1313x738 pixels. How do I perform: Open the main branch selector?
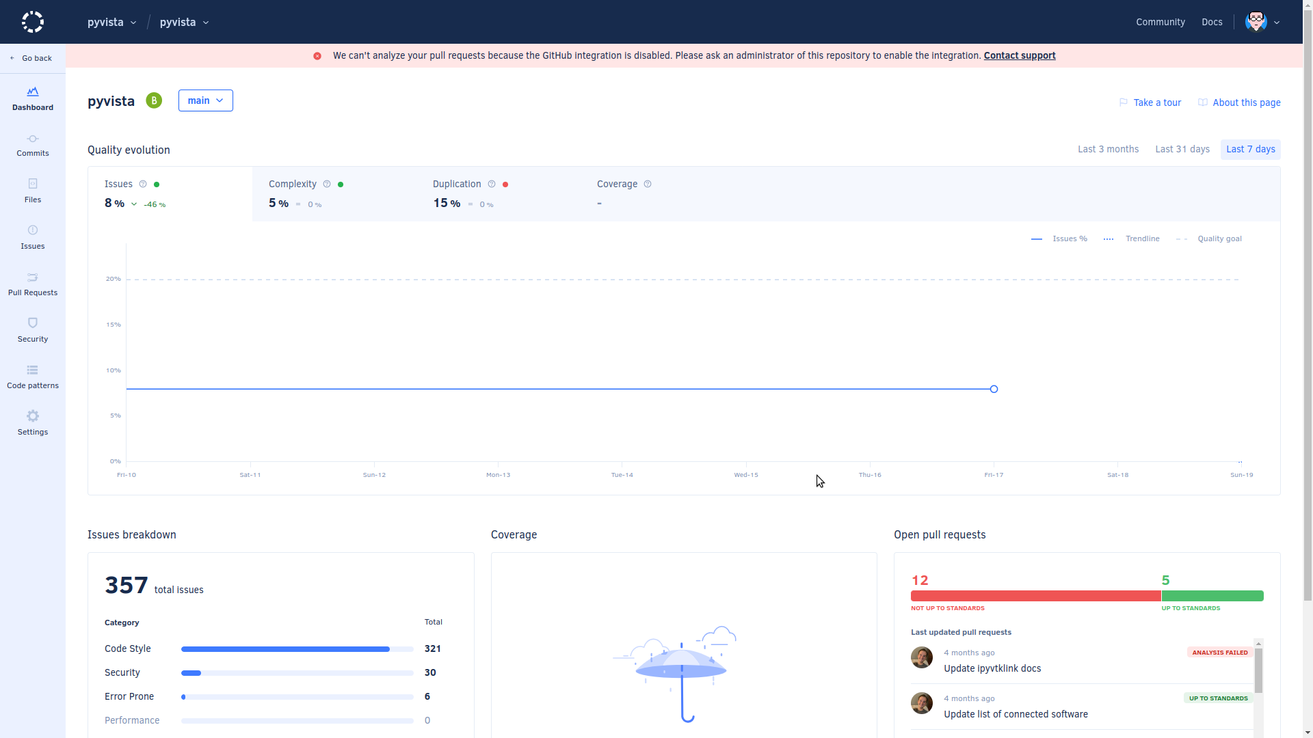[206, 100]
